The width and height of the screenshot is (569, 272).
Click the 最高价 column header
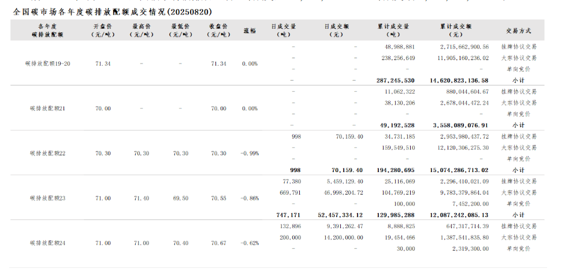pyautogui.click(x=142, y=31)
